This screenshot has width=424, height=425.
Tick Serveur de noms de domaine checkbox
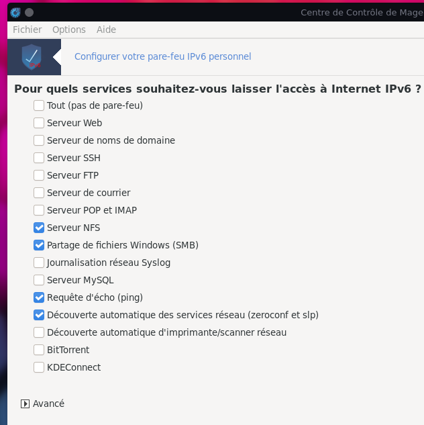pos(39,140)
